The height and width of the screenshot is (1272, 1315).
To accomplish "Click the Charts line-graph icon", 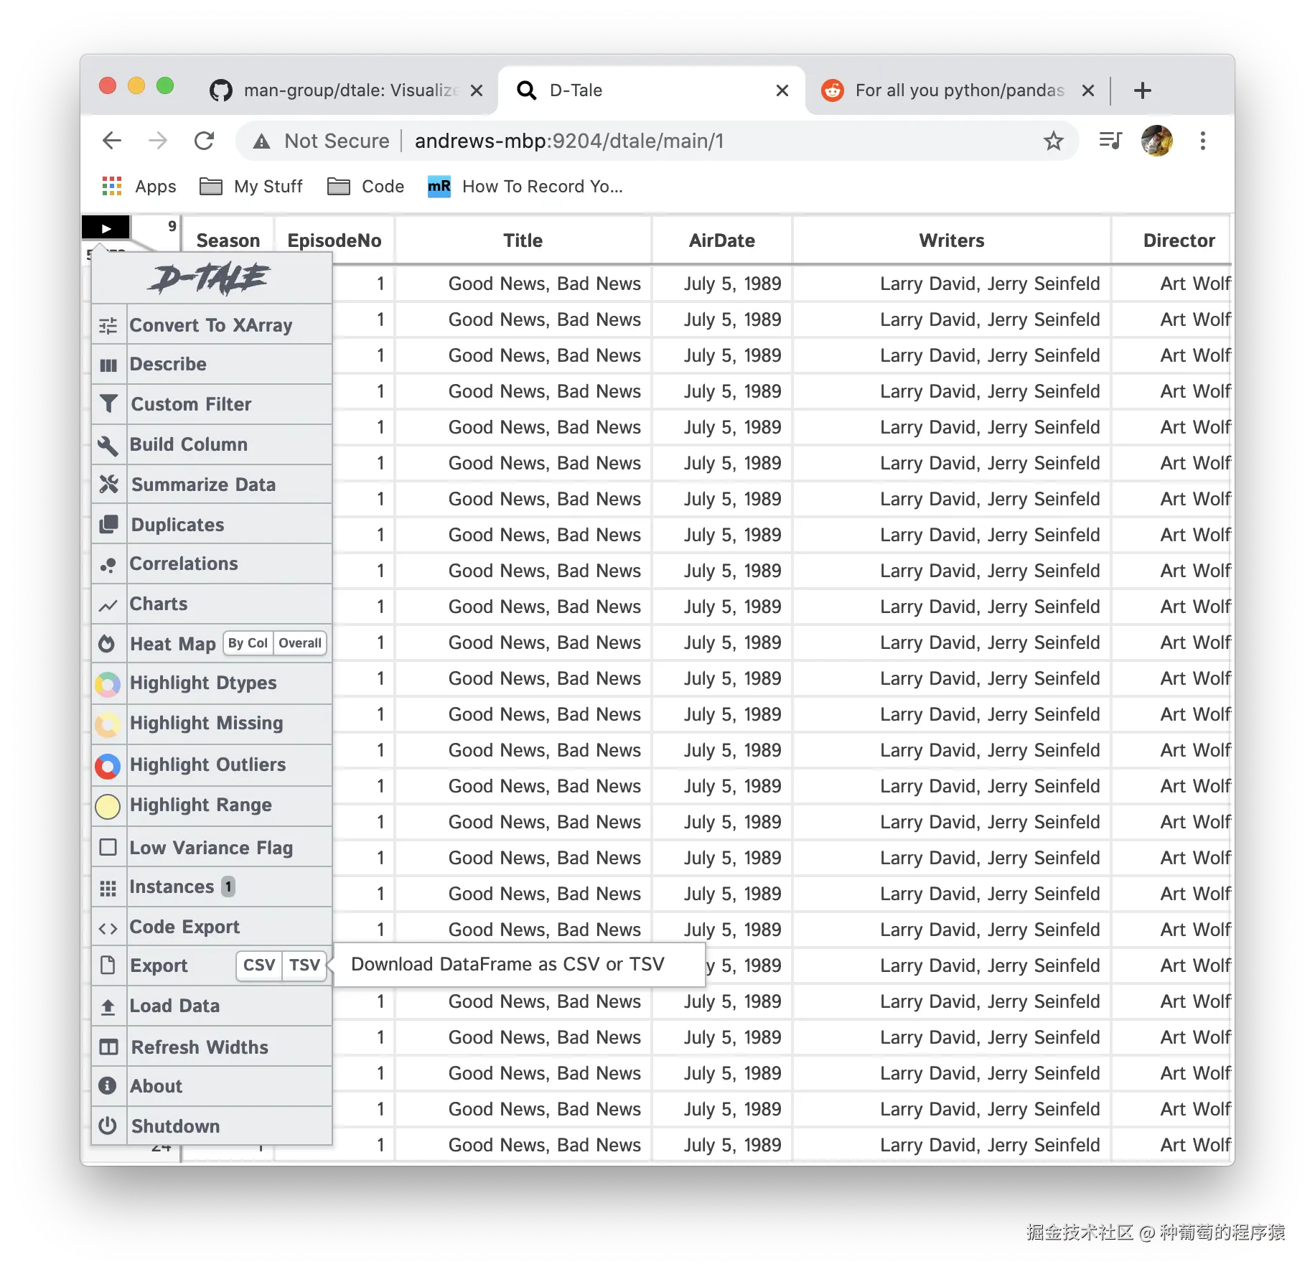I will (108, 605).
